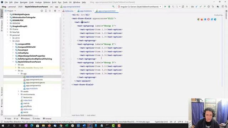Run the Angular CLI Server configuration

165,7
